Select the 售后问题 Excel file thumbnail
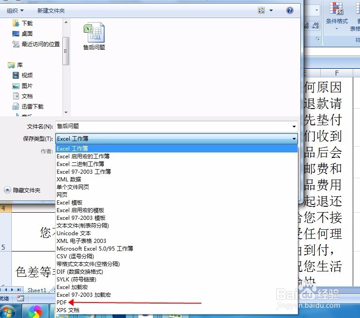The height and width of the screenshot is (318, 360). click(x=94, y=36)
